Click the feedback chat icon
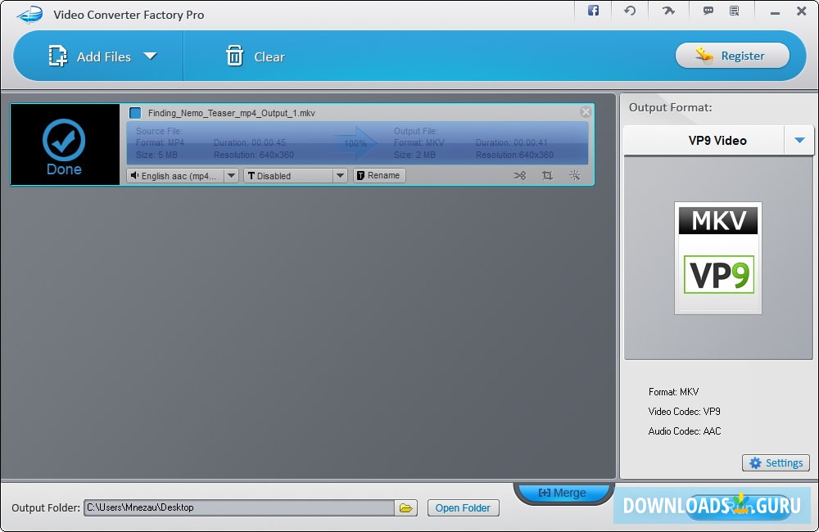This screenshot has height=532, width=819. point(707,11)
